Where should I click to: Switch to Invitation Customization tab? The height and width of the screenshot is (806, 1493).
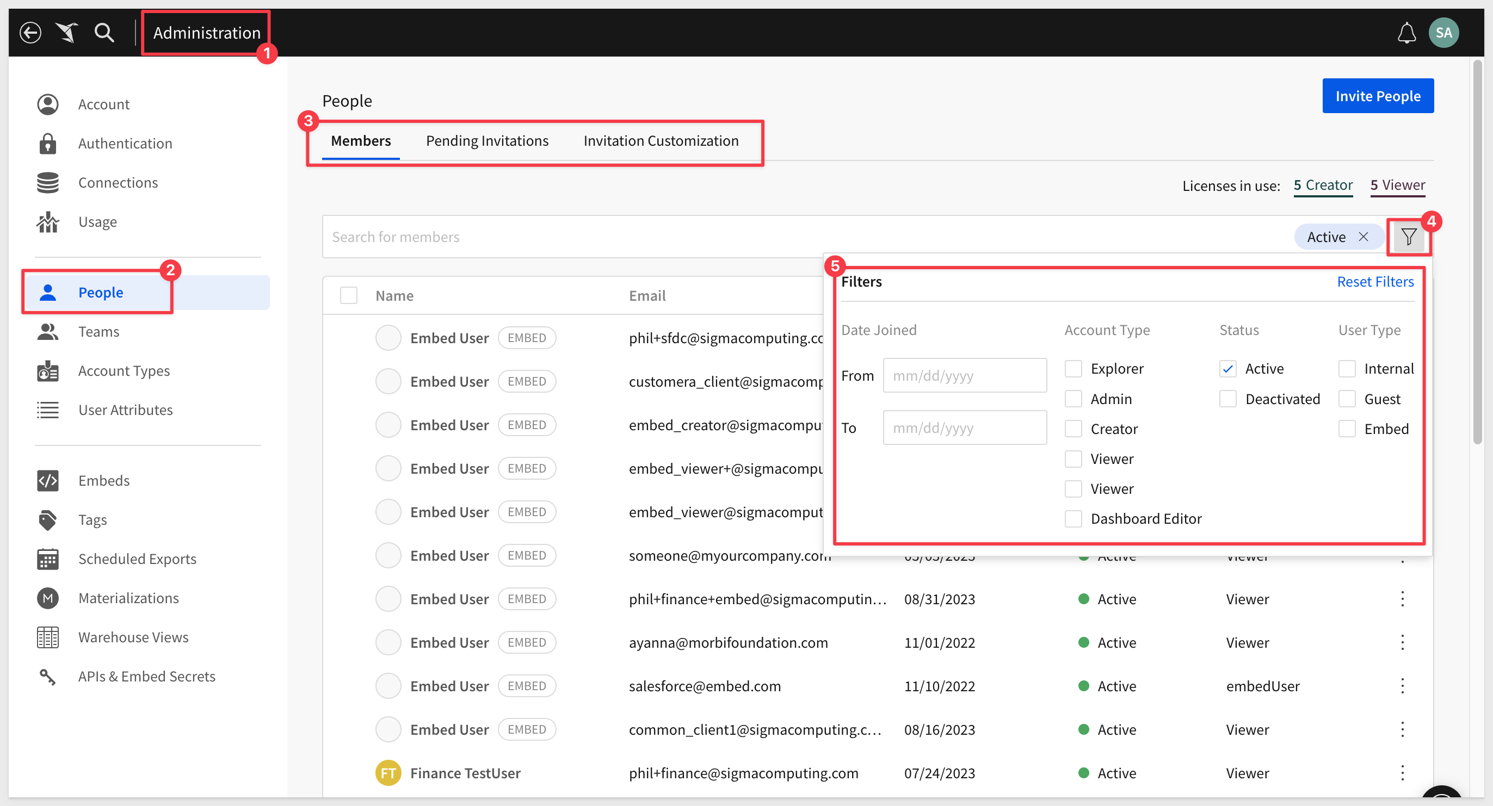point(661,141)
